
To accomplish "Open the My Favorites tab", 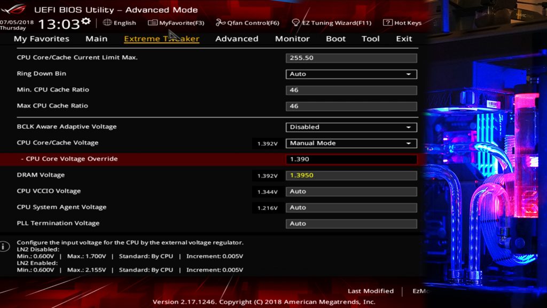I will [42, 38].
